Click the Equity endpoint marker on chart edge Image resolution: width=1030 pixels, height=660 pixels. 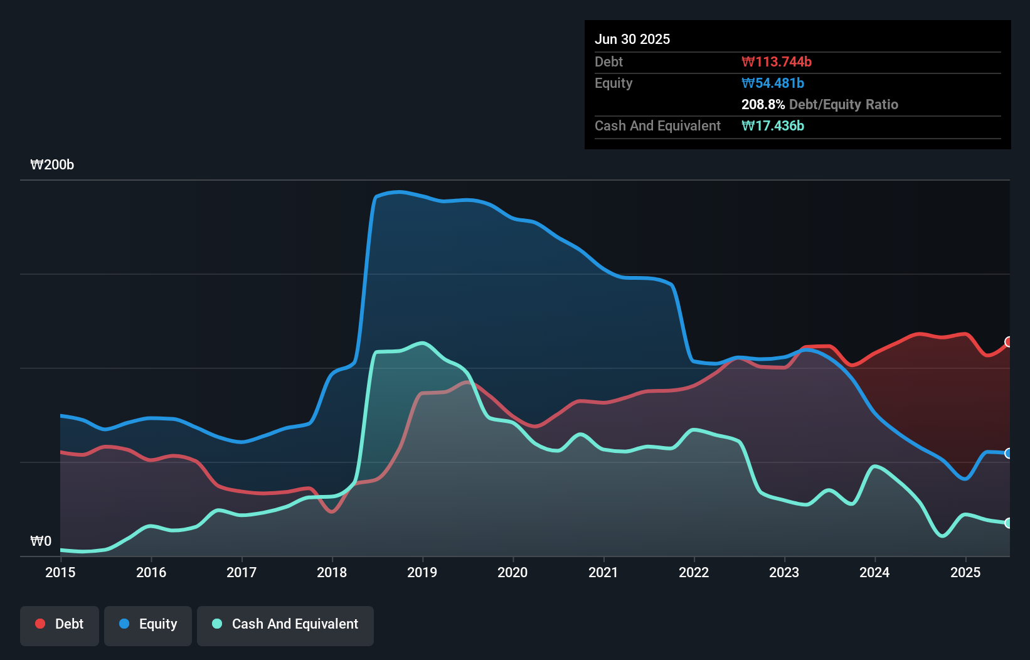point(1009,454)
